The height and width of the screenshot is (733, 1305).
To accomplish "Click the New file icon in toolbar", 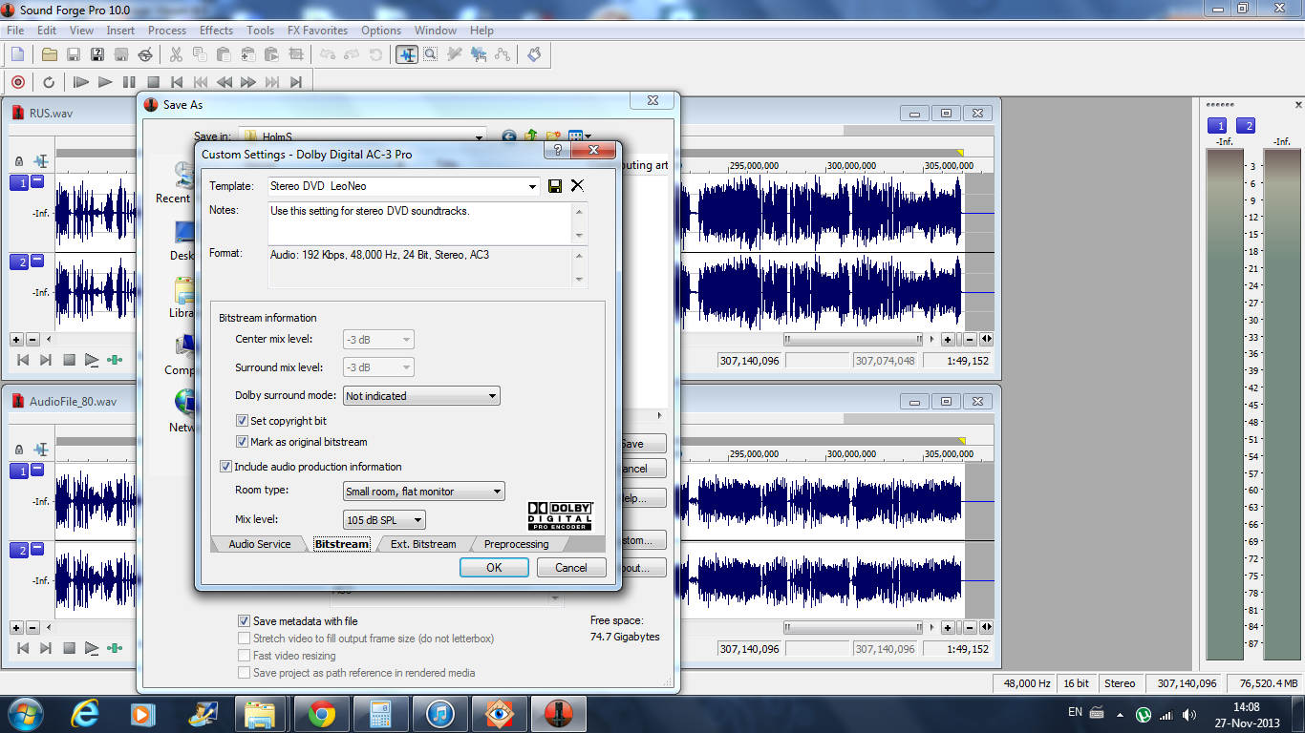I will point(17,55).
